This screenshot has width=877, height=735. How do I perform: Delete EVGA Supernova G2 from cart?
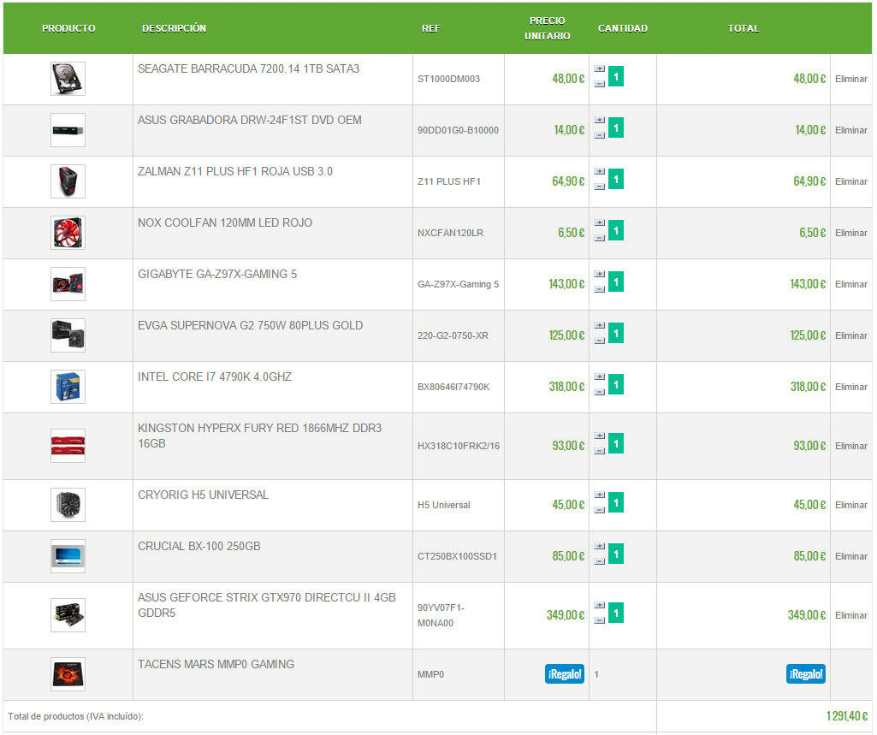[850, 336]
